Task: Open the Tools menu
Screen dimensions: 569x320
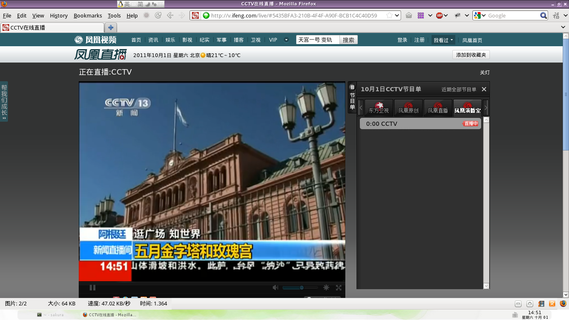Action: (x=114, y=15)
